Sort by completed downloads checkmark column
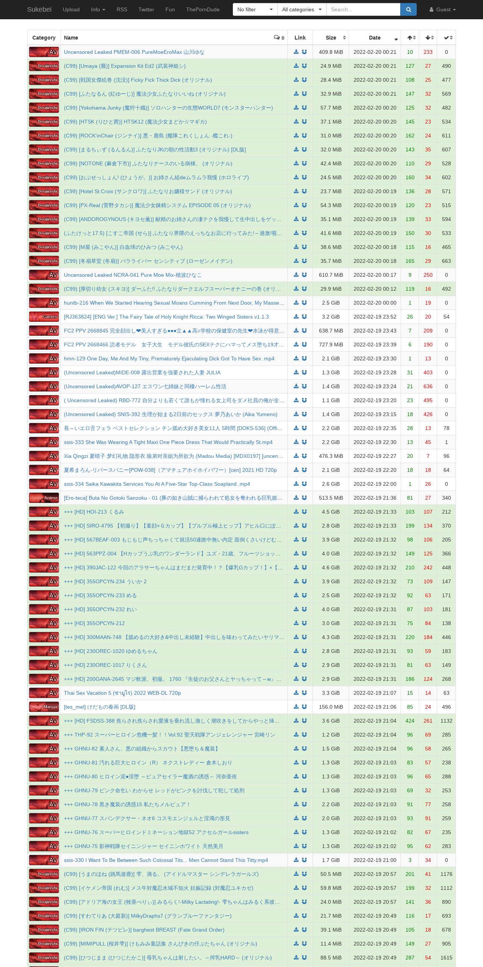 447,38
